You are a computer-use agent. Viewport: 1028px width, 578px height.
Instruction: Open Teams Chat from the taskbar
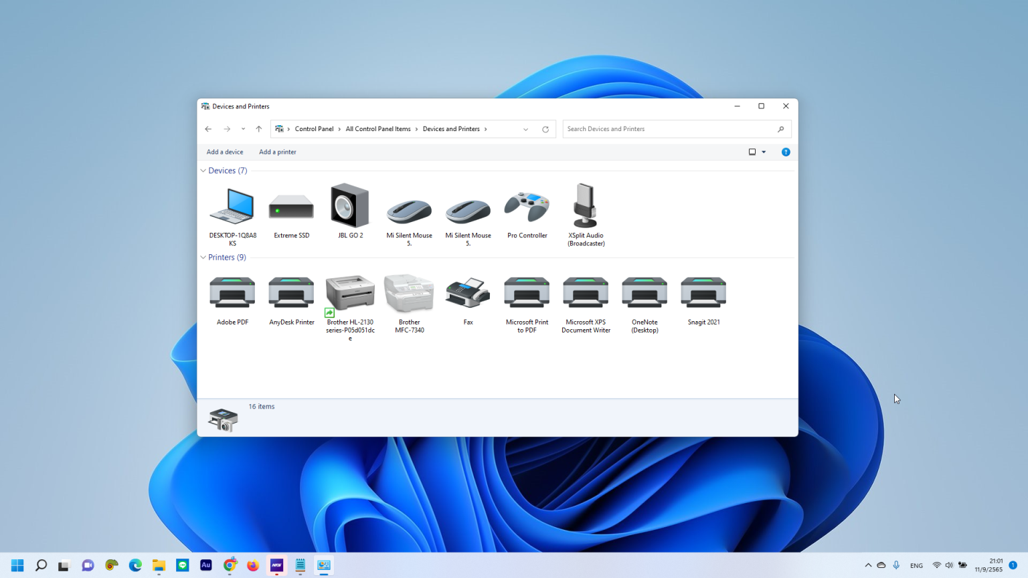(88, 565)
